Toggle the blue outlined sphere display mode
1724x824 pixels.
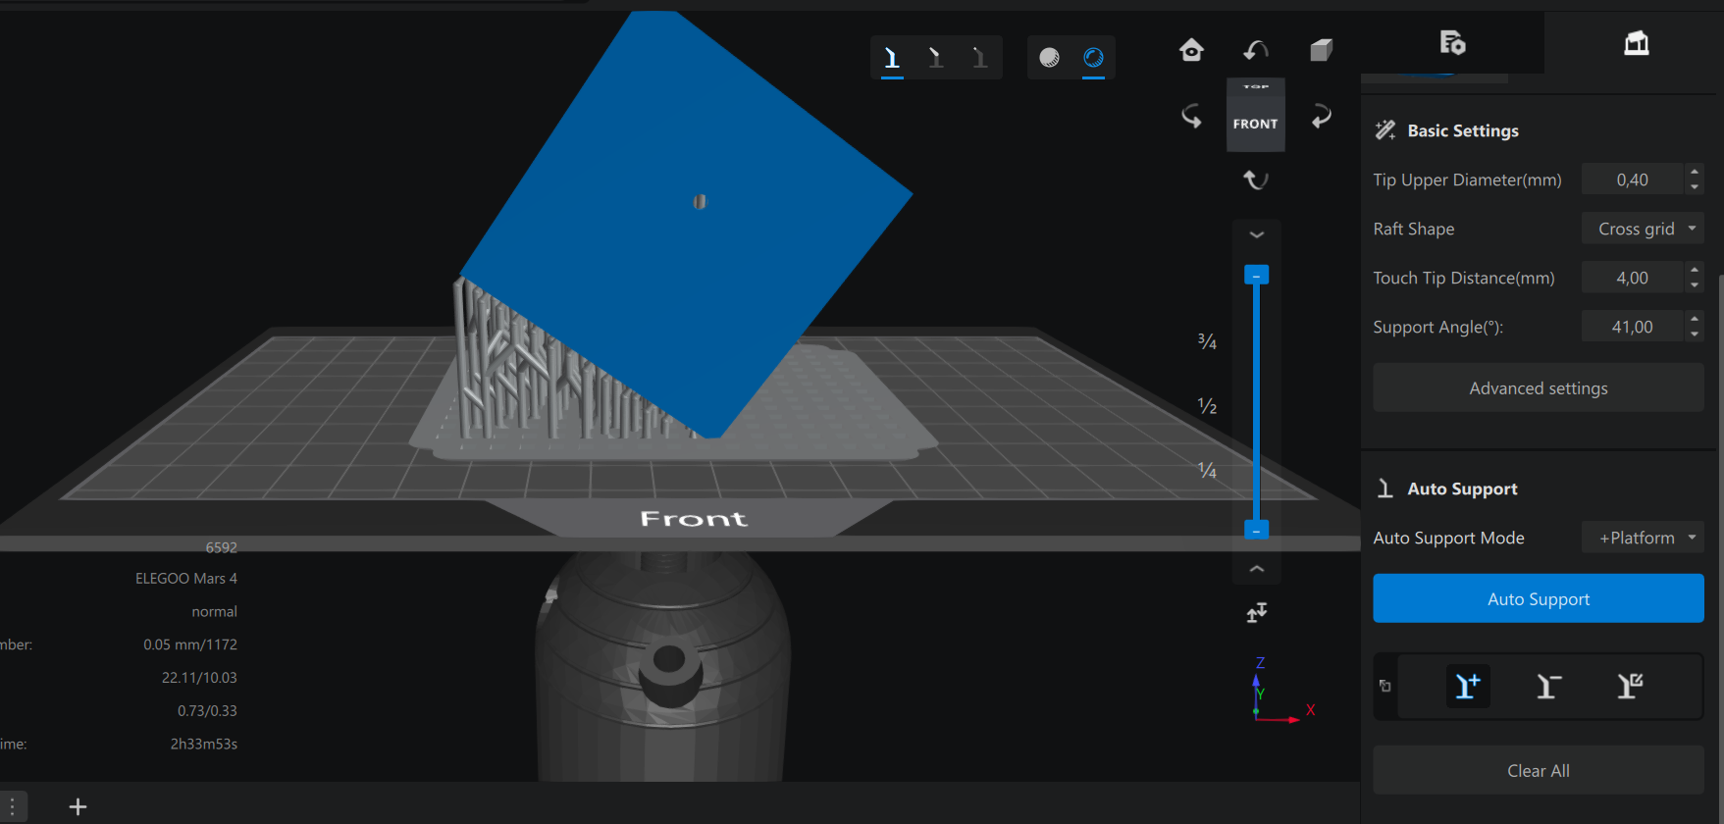pyautogui.click(x=1093, y=58)
